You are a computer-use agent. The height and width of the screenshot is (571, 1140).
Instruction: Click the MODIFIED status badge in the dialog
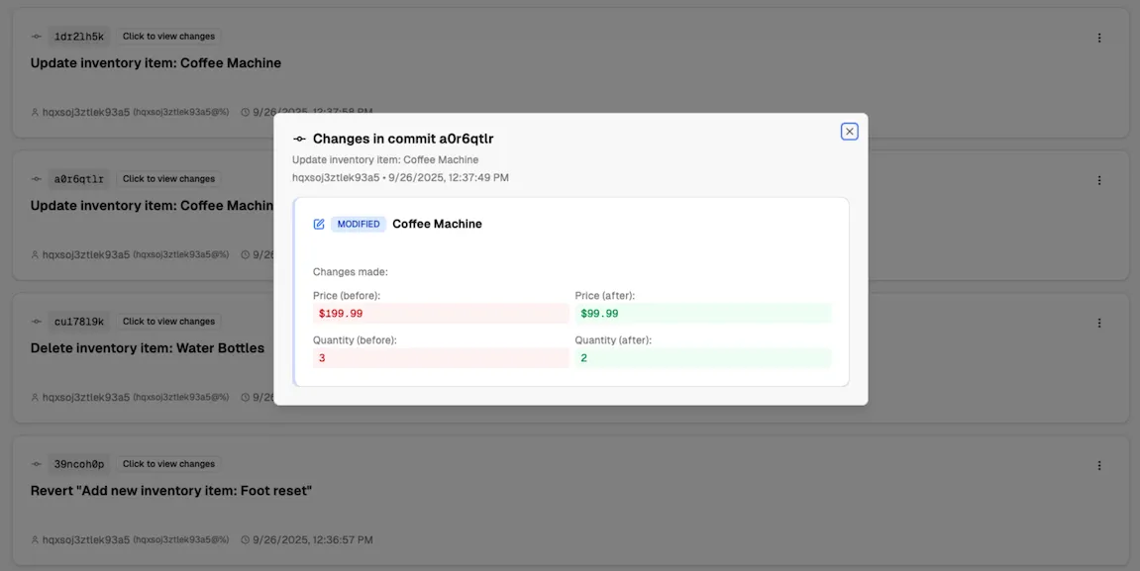(x=358, y=224)
